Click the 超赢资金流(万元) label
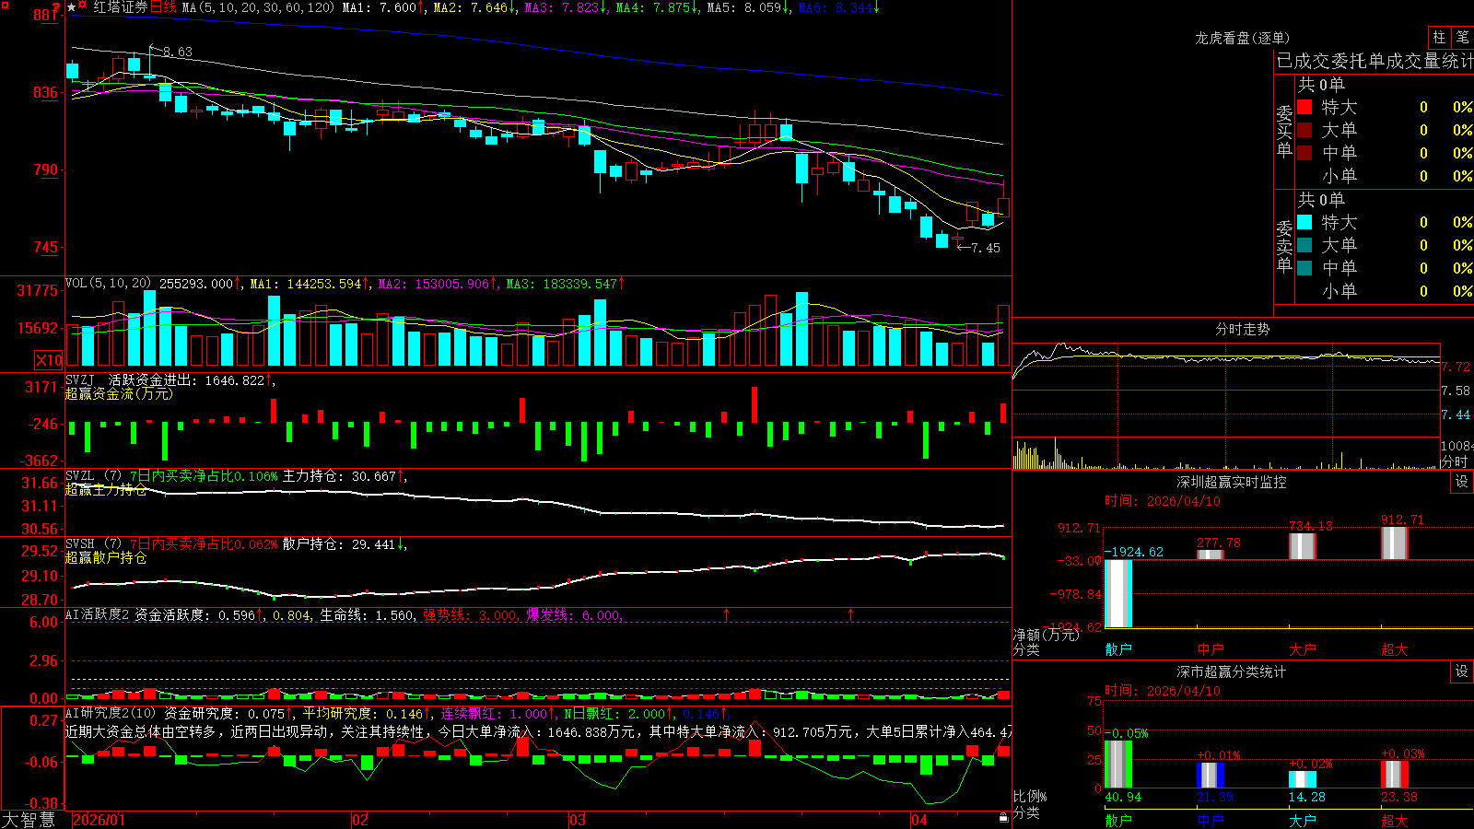This screenshot has height=829, width=1474. (x=119, y=393)
